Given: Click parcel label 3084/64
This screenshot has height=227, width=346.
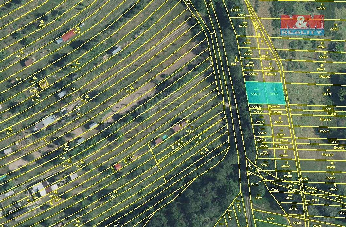Looking at the screenshot, I should click(327, 120).
